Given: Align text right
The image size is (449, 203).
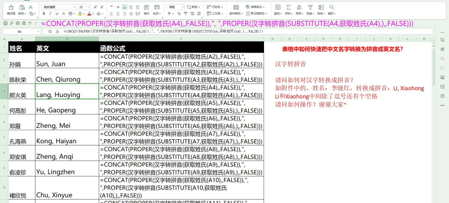Looking at the screenshot, I should click(124, 14).
